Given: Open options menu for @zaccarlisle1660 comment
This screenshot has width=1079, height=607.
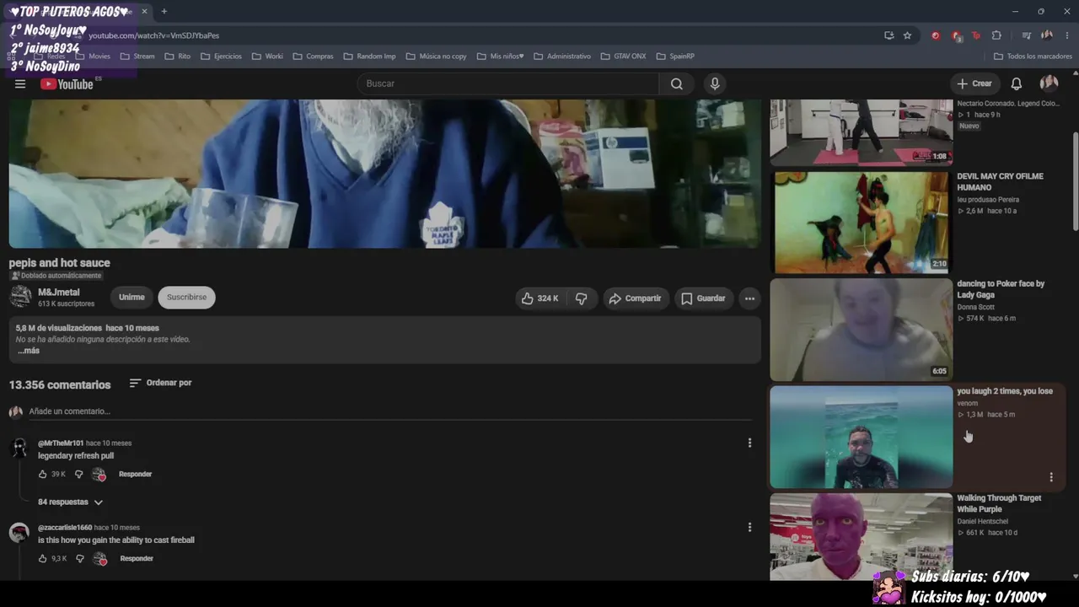Looking at the screenshot, I should [x=749, y=527].
